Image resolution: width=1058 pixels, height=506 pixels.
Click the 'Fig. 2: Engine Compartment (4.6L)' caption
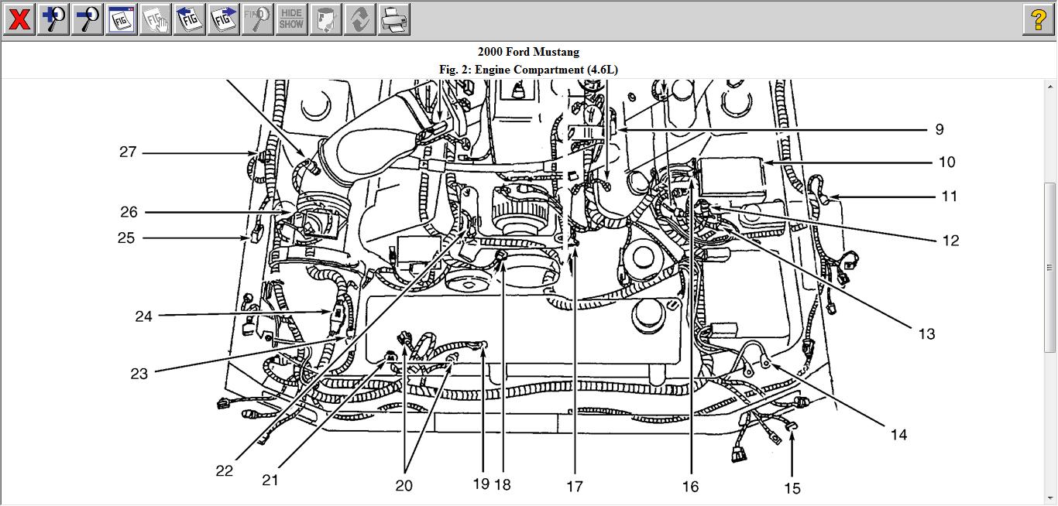point(528,70)
